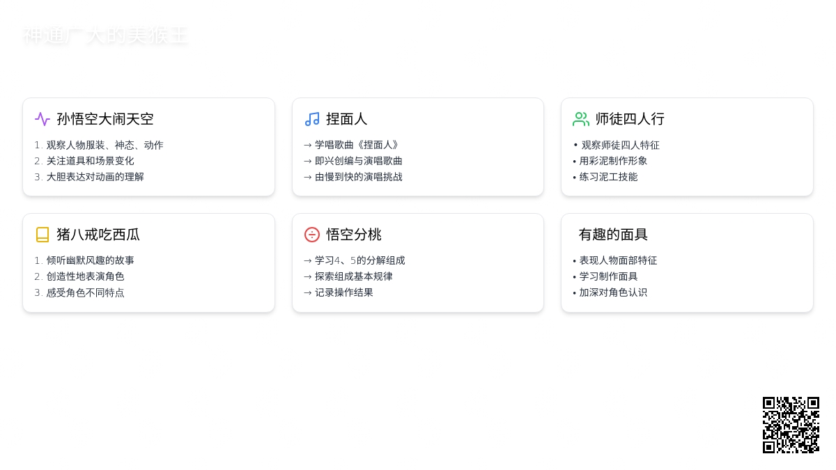Click the slide heading 神通广大的美猴王

105,36
